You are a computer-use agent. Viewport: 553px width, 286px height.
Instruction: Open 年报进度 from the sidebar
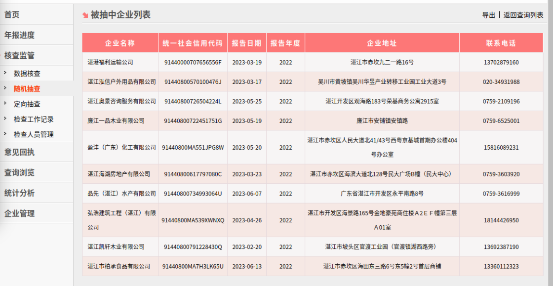pos(20,35)
